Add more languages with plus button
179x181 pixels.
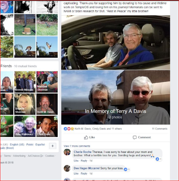tap(53, 146)
